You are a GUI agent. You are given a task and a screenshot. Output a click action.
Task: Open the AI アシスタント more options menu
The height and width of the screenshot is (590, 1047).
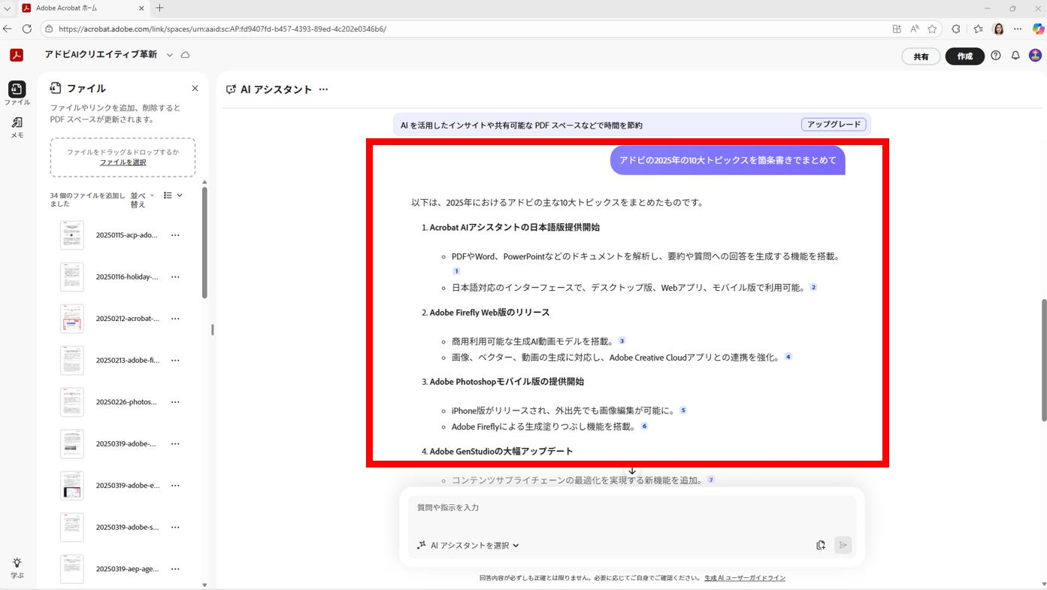pos(323,89)
